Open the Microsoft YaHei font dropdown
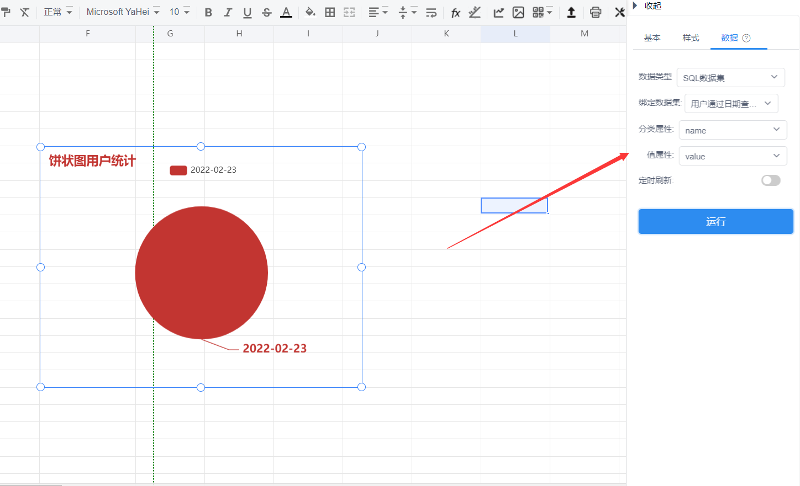The width and height of the screenshot is (800, 486). (123, 12)
